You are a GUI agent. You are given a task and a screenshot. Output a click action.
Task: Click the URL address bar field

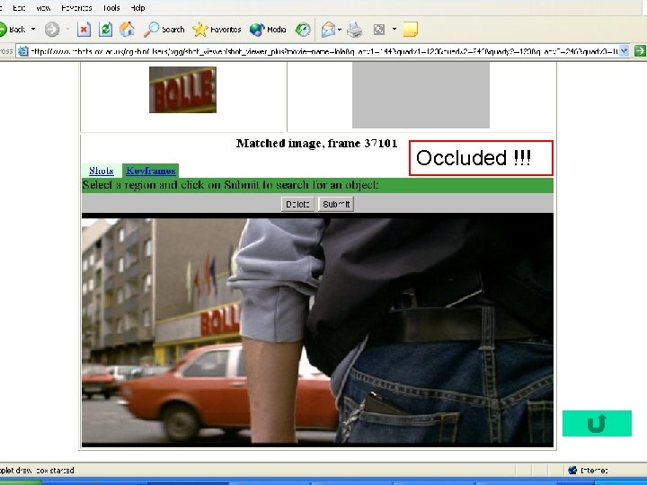point(323,51)
